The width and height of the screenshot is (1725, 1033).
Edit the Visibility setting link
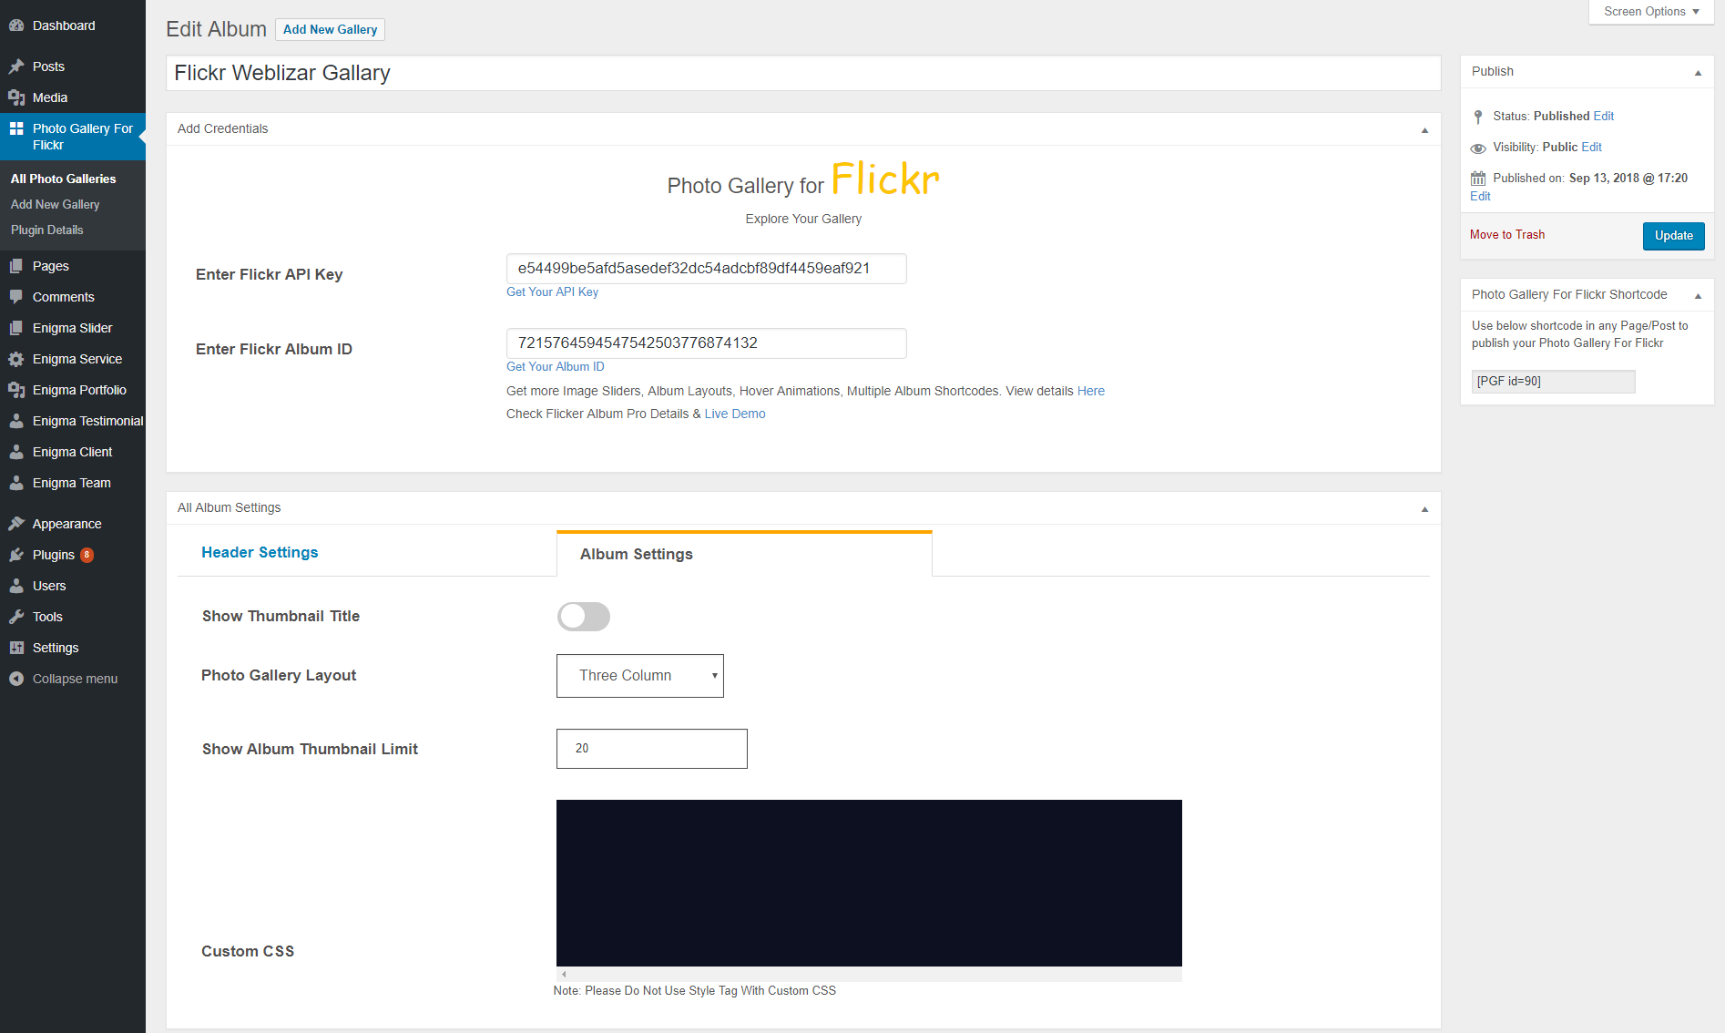[1592, 147]
